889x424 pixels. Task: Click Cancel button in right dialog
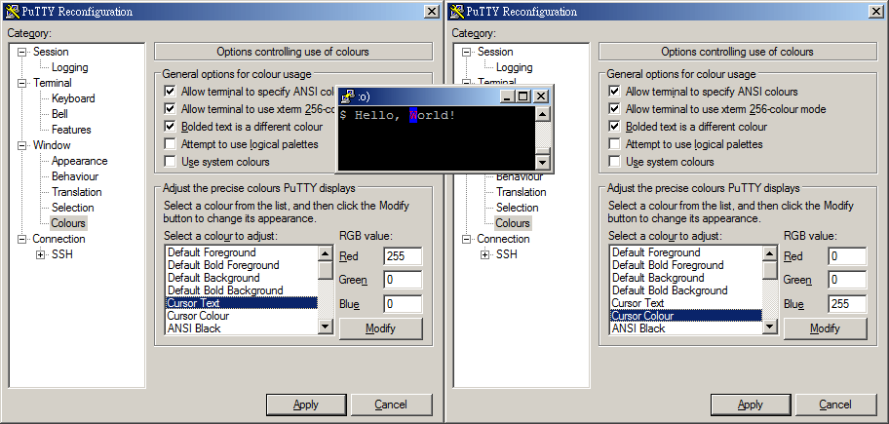pyautogui.click(x=835, y=405)
